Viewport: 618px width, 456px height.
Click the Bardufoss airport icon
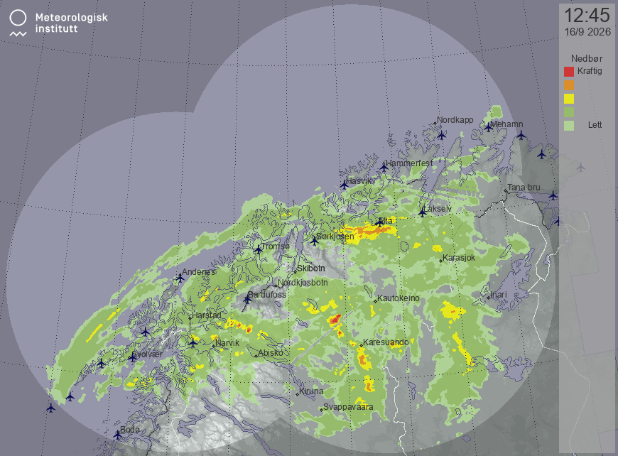click(x=247, y=299)
